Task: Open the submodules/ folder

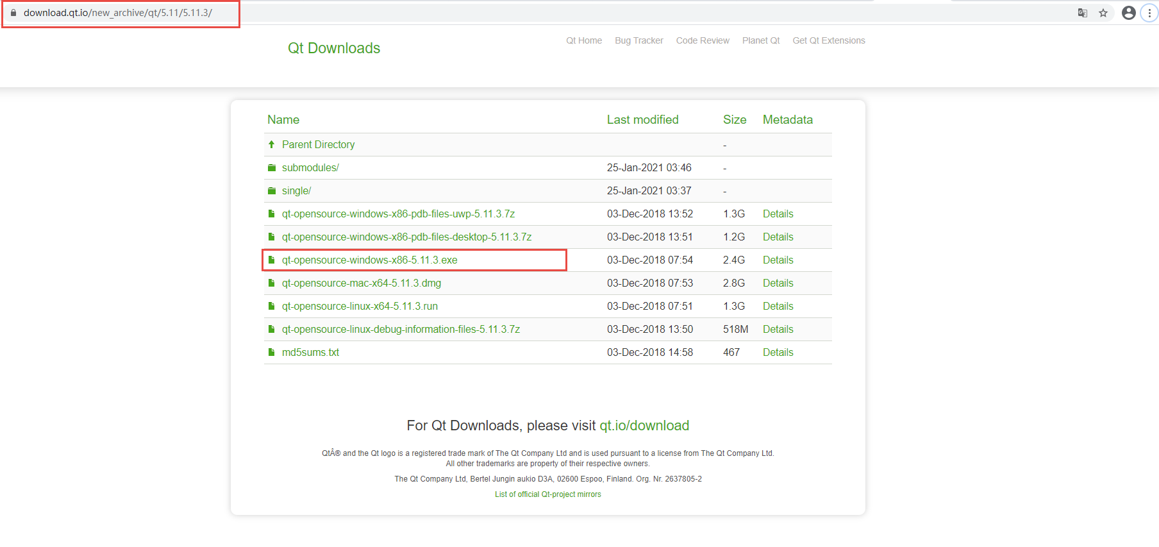Action: tap(310, 168)
